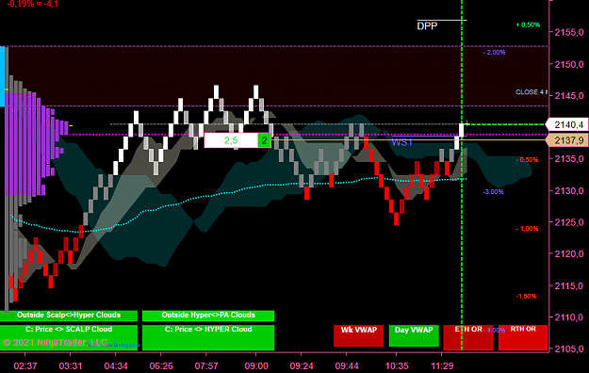
Task: Click the 06:26 time axis label
Action: click(x=161, y=365)
